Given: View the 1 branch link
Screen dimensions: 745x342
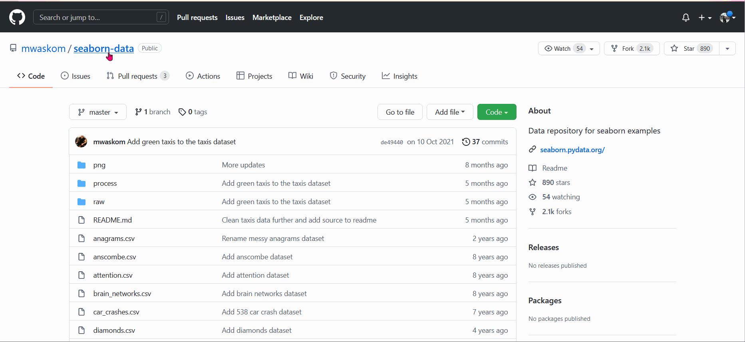Looking at the screenshot, I should [x=153, y=112].
